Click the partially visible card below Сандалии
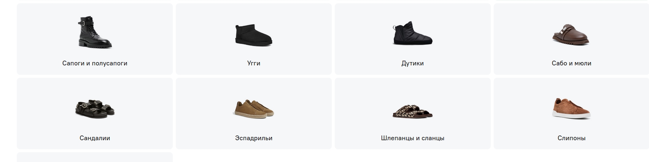This screenshot has width=649, height=162. [95, 157]
